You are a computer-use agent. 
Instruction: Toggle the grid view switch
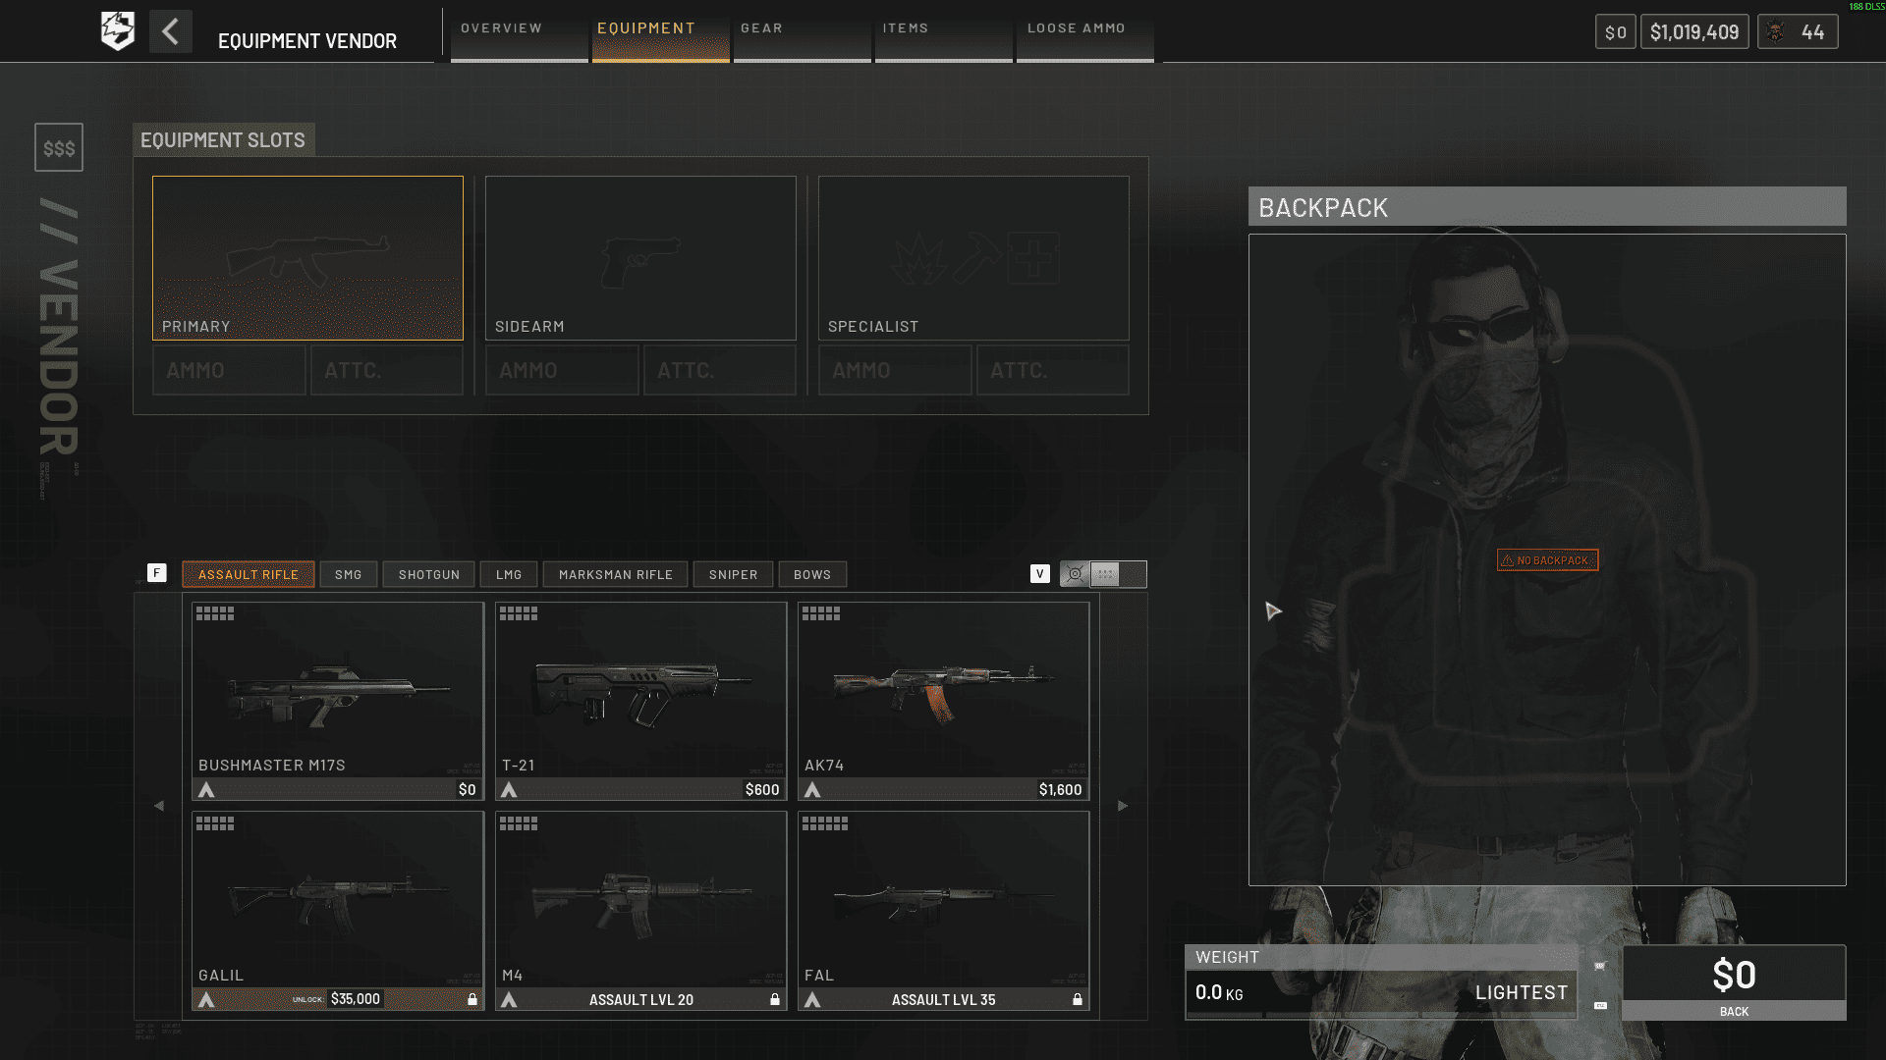[1118, 574]
